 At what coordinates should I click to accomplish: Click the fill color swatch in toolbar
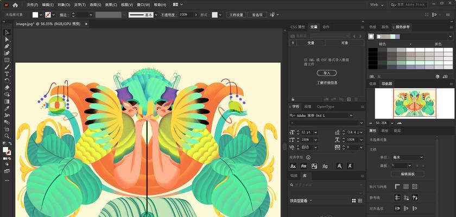[5, 150]
